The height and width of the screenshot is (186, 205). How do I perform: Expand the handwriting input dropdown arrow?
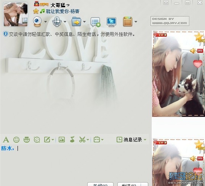(x=53, y=140)
